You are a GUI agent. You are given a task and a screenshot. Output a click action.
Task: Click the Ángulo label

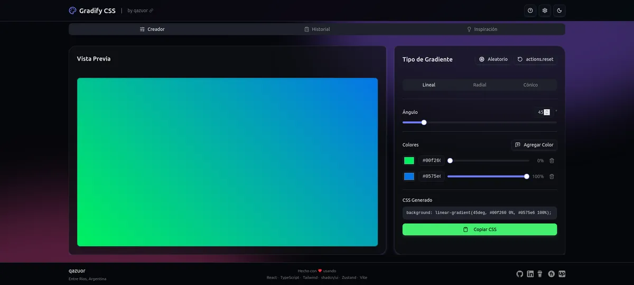(410, 112)
